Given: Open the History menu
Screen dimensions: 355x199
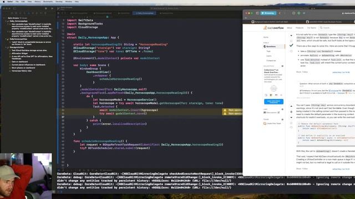Looking at the screenshot, I should point(38,2).
